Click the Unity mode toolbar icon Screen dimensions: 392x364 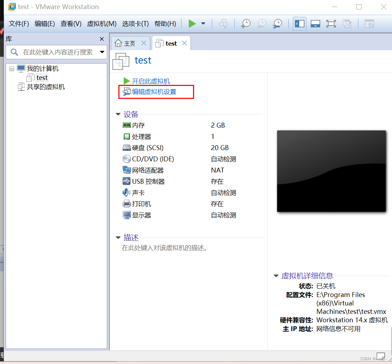point(347,24)
